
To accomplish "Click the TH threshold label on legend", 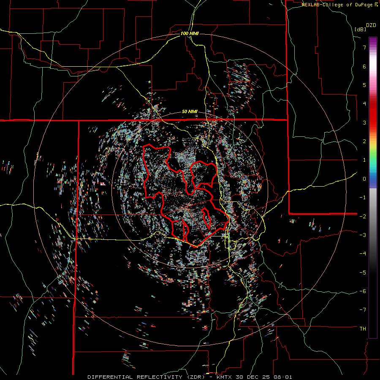I will click(363, 329).
